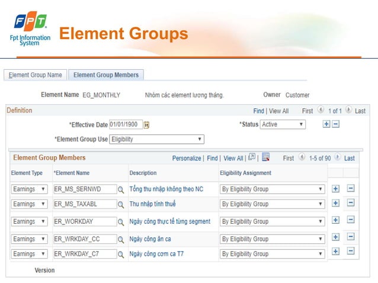Click the ER_MS_TAXABL element name field
Screen dimensions: 378x283
[83, 204]
